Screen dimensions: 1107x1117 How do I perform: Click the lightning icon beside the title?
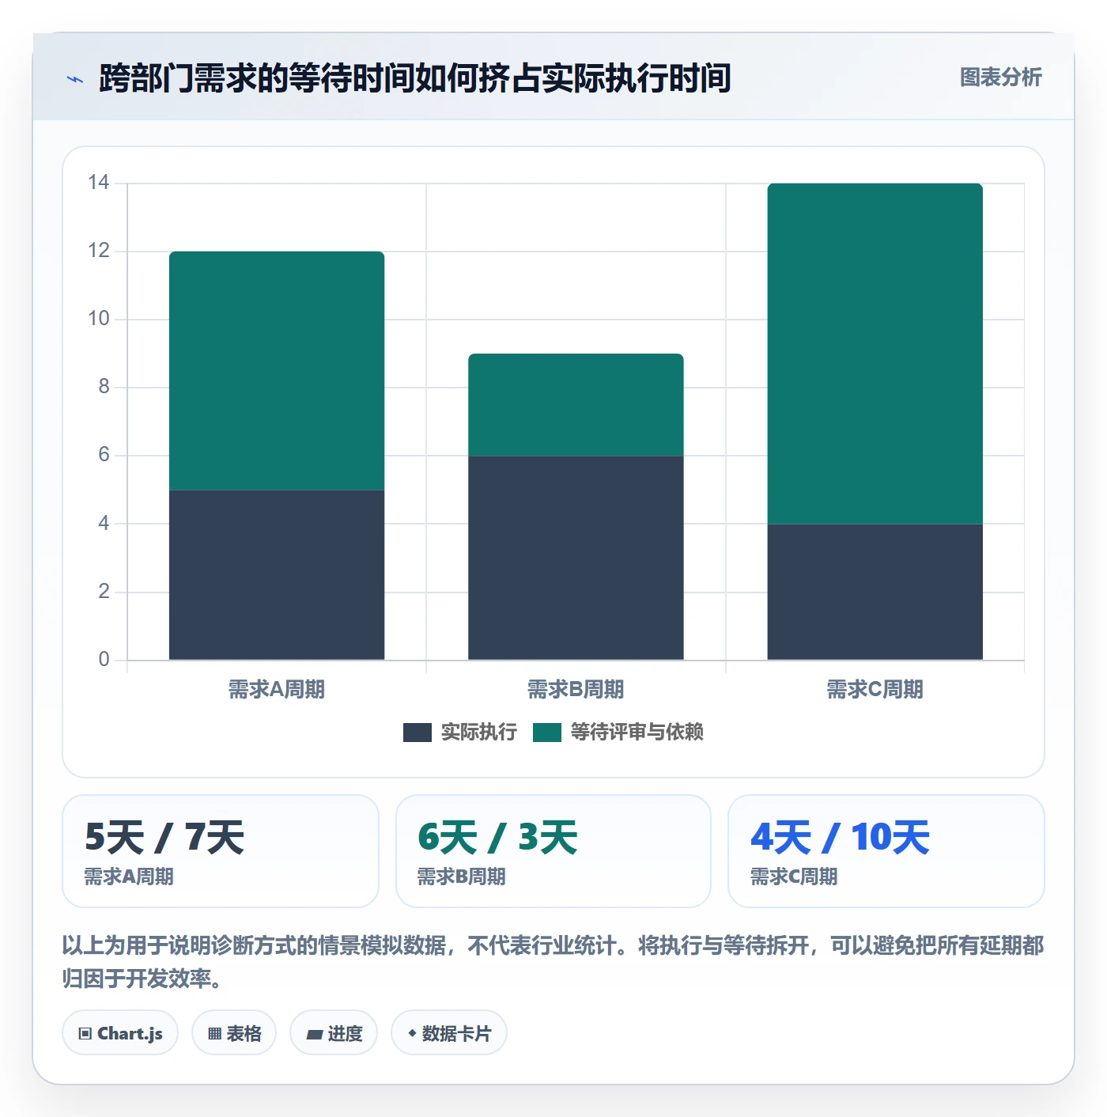coord(75,79)
